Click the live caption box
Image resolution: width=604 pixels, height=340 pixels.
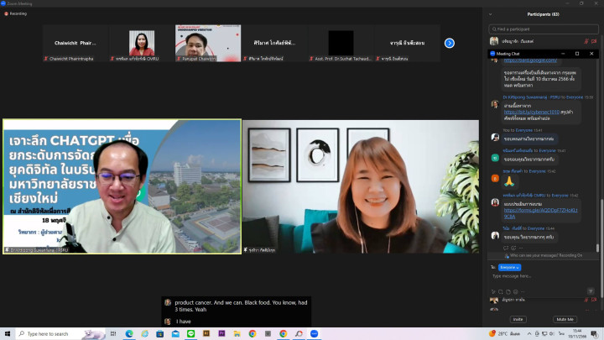(x=236, y=311)
